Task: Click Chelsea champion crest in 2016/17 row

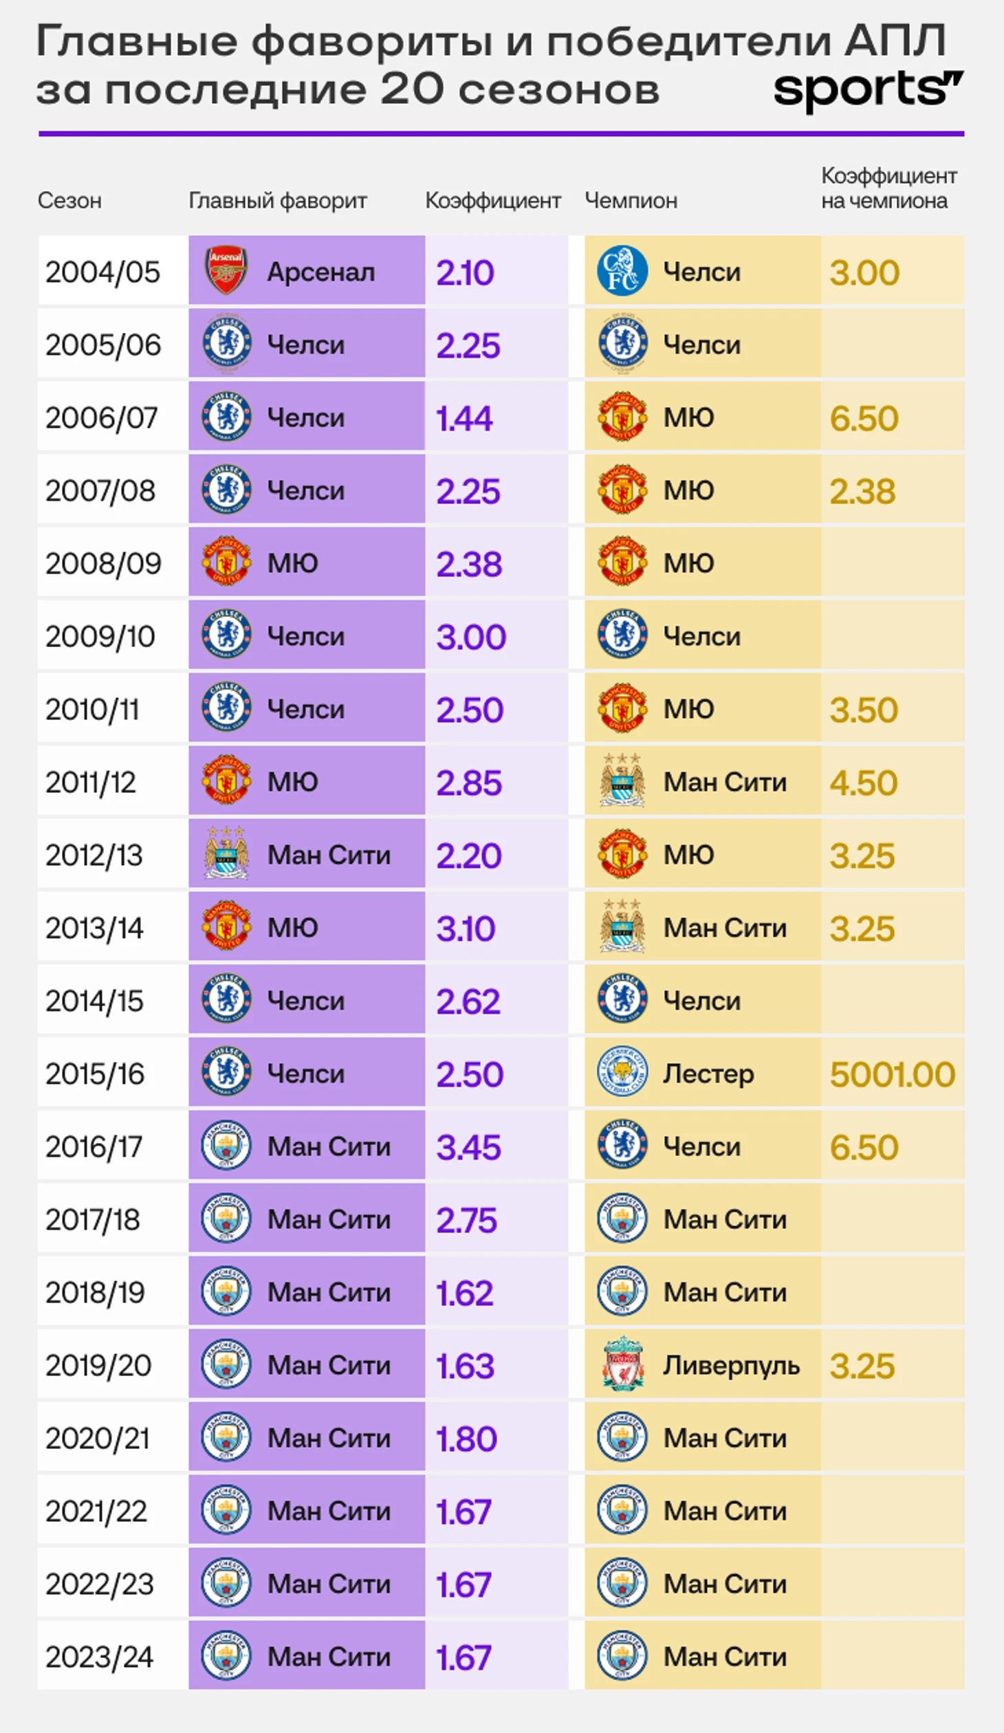Action: point(622,1145)
